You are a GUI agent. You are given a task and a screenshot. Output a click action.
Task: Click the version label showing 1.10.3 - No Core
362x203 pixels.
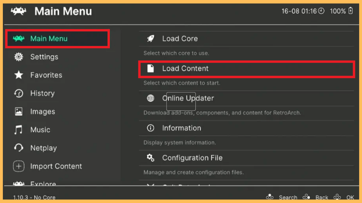[x=34, y=197]
